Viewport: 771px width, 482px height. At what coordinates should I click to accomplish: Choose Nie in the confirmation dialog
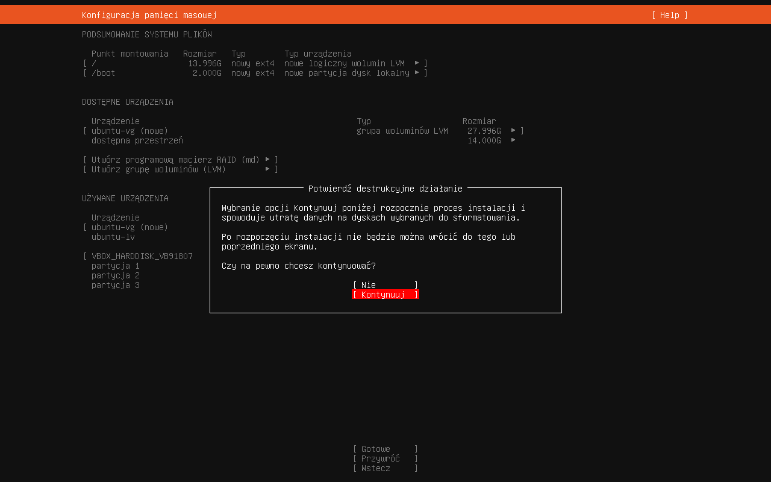(x=385, y=285)
